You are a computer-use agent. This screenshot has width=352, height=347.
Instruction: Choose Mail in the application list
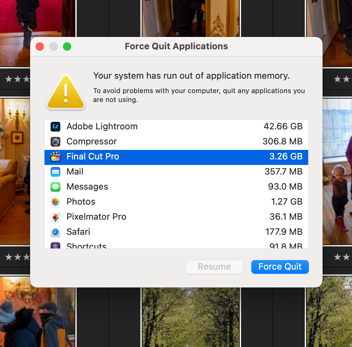pos(176,172)
